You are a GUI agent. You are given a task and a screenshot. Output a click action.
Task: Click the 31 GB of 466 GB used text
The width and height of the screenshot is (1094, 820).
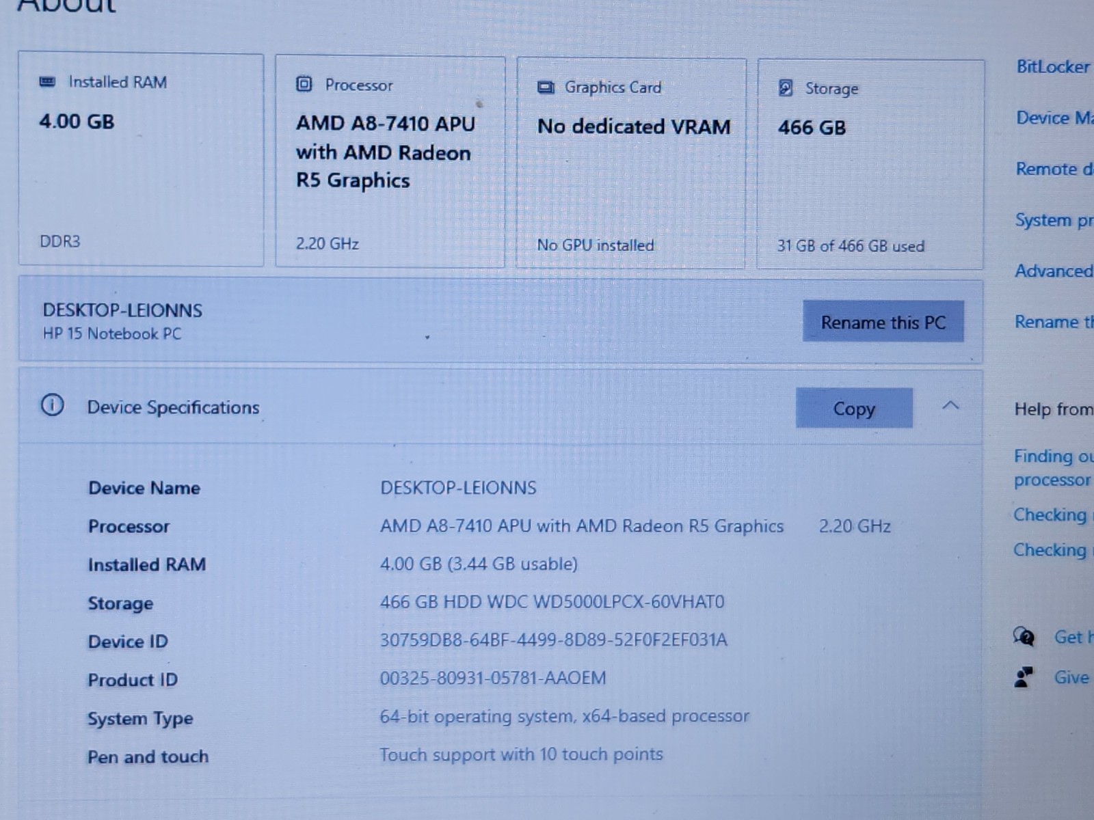point(851,245)
